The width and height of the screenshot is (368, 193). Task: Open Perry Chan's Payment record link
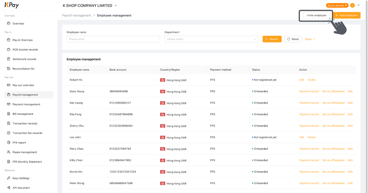[x=309, y=149]
